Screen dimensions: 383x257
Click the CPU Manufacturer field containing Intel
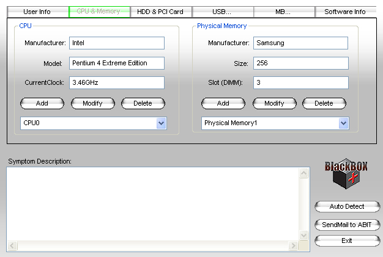coord(117,43)
